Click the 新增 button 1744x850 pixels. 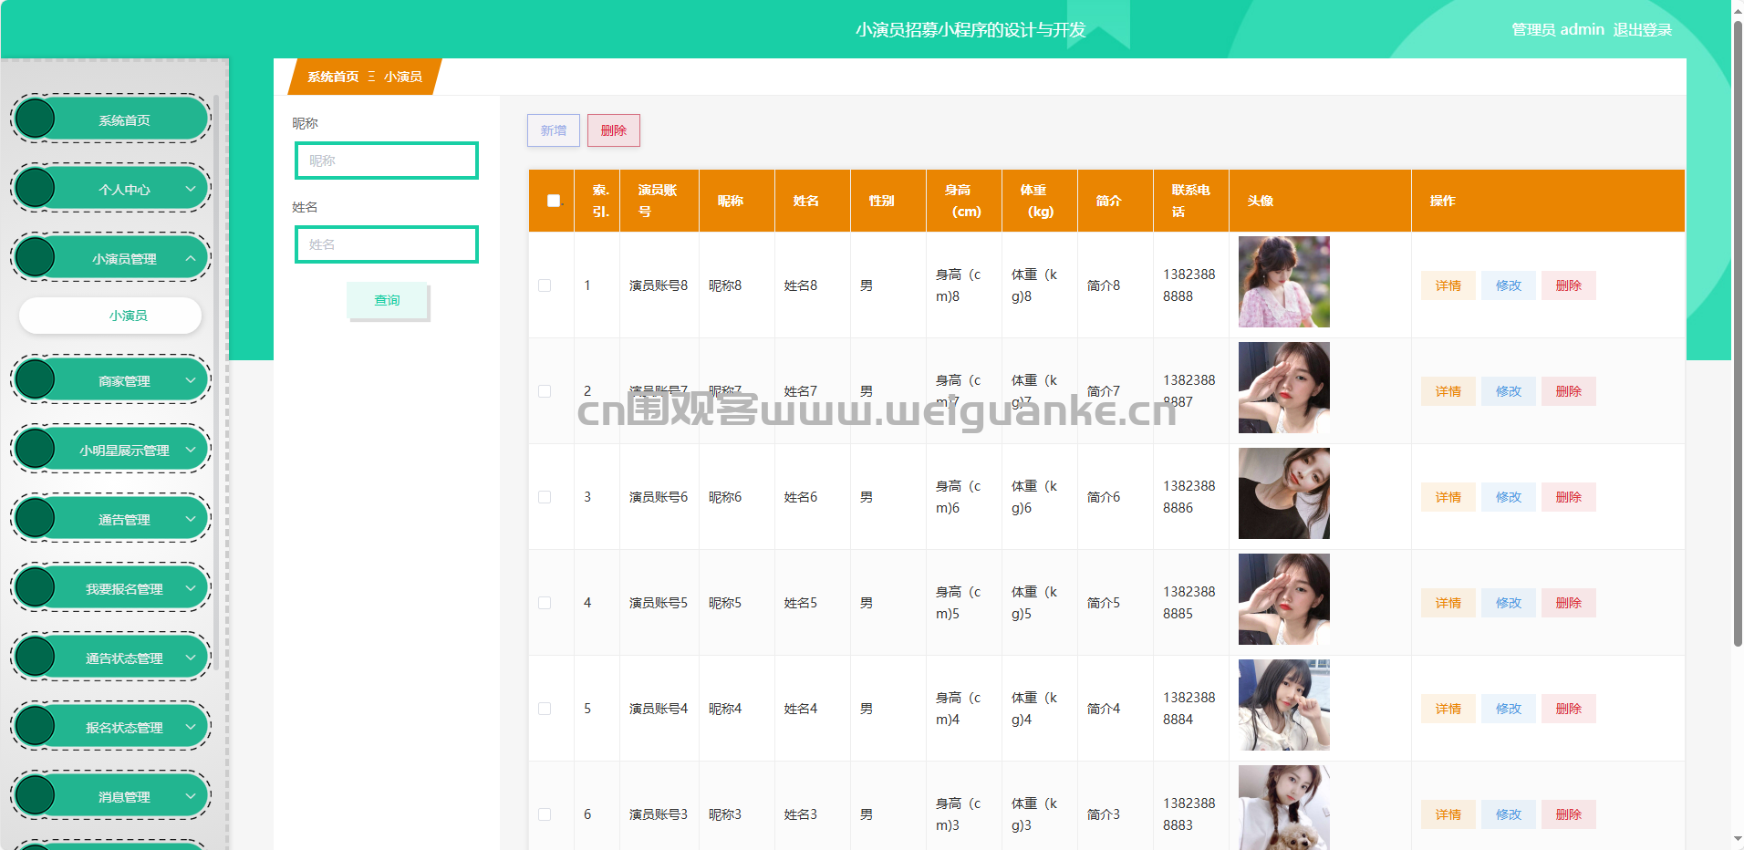[554, 130]
